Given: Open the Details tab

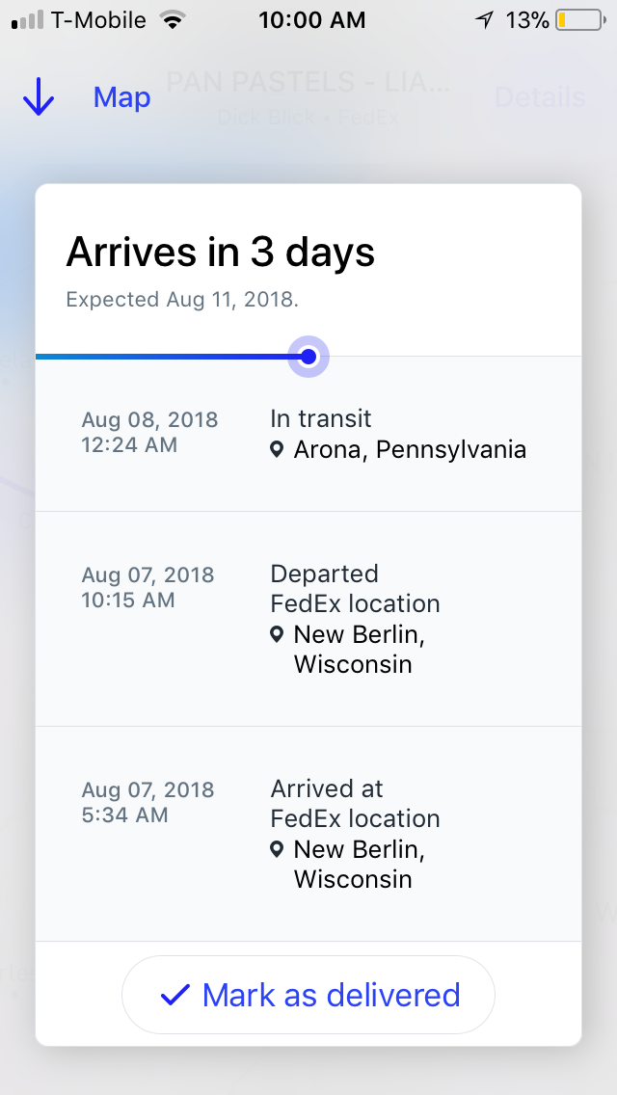Looking at the screenshot, I should 540,96.
